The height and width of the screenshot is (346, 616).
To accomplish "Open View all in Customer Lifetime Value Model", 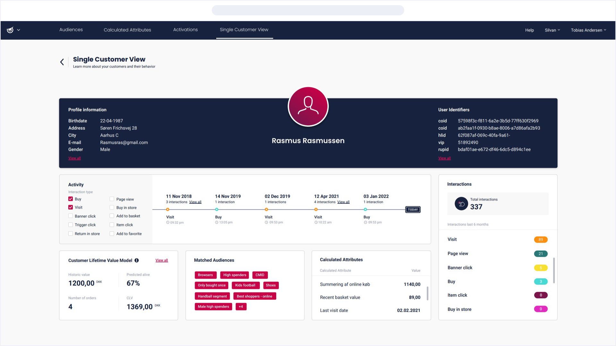I will 161,260.
